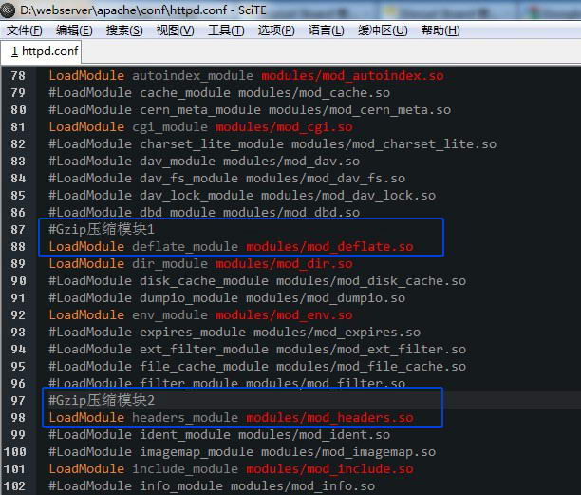This screenshot has height=495, width=581.
Task: Click the text modules/mod_headers.so
Action: click(329, 417)
